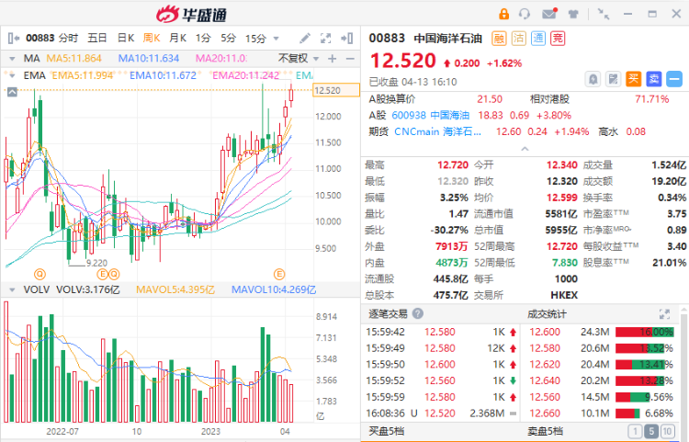
Task: Open more time periods dropdown after 15分
Action: coord(276,39)
